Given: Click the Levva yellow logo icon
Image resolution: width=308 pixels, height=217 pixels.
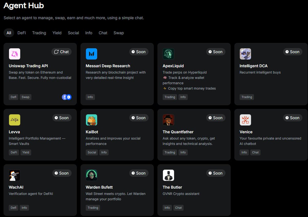Looking at the screenshot, I should click(14, 120).
